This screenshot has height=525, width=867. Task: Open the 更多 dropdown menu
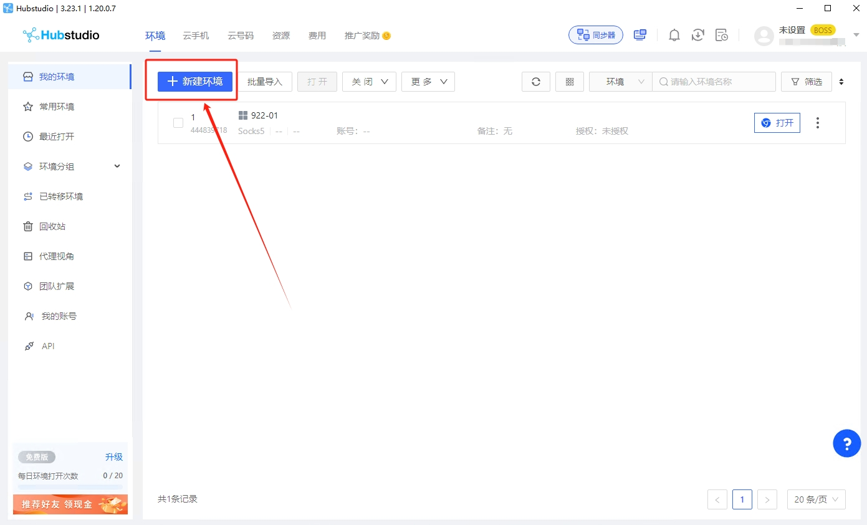pos(428,82)
